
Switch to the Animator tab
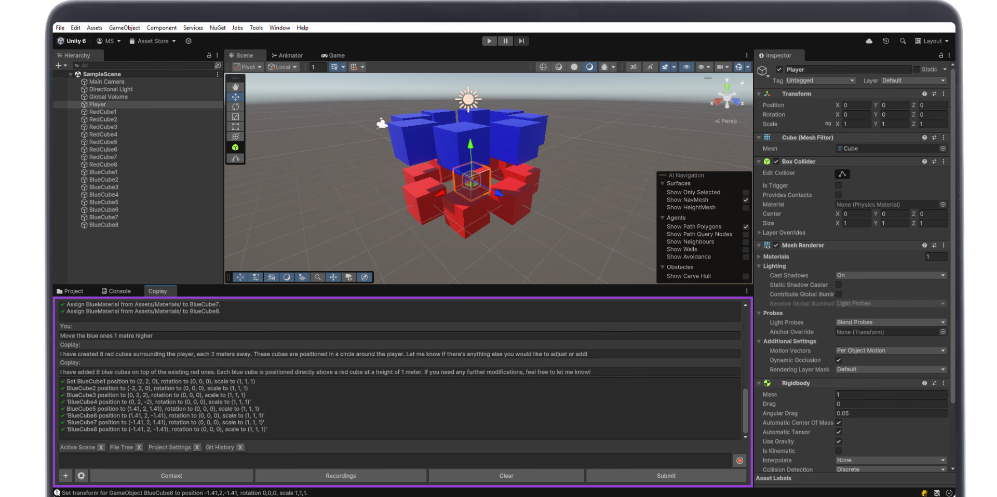pos(287,56)
